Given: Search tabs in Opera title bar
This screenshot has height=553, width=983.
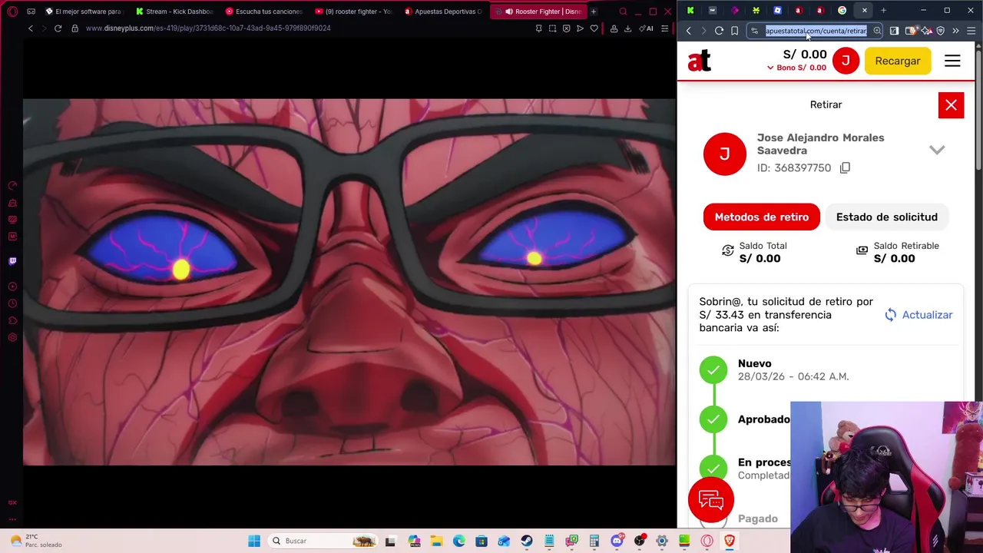Looking at the screenshot, I should tap(623, 12).
